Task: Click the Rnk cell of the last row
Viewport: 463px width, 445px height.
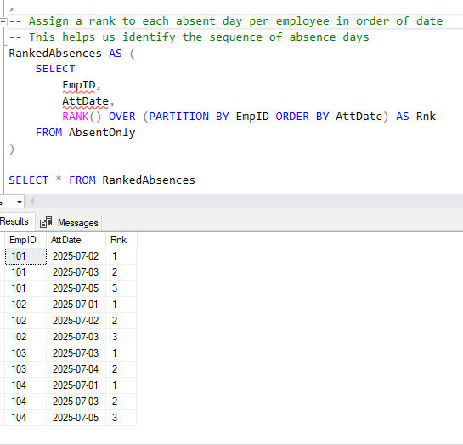Action: pyautogui.click(x=121, y=418)
